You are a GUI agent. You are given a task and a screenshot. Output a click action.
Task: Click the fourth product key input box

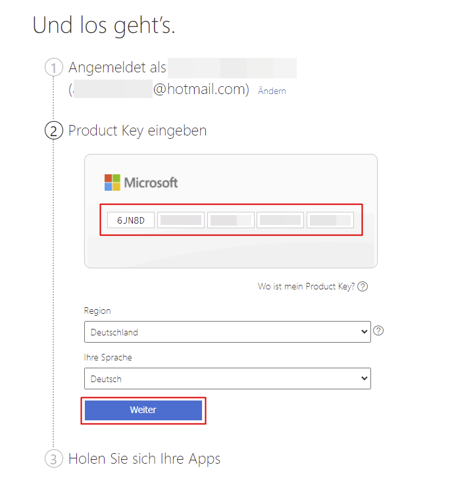pos(280,220)
